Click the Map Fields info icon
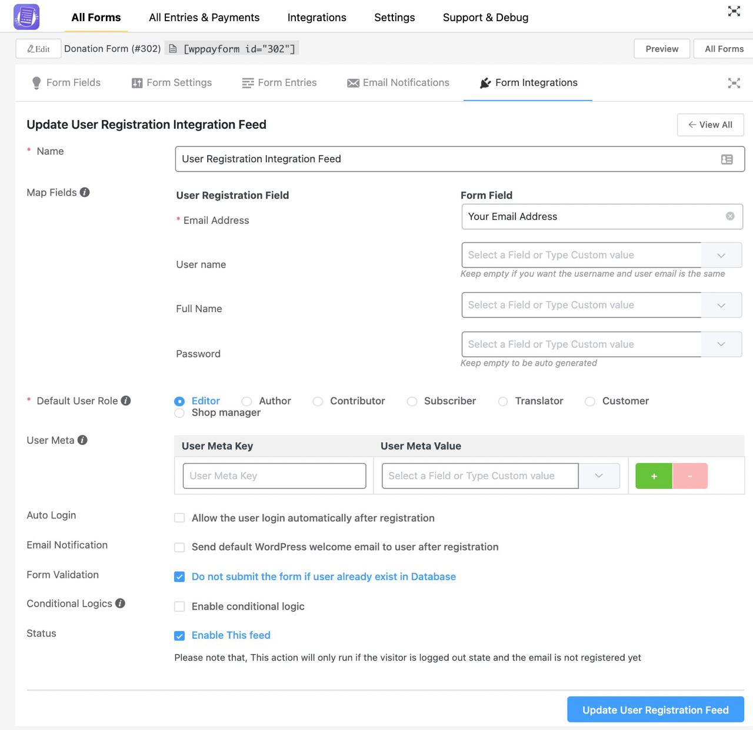Viewport: 753px width, 730px height. pyautogui.click(x=85, y=192)
